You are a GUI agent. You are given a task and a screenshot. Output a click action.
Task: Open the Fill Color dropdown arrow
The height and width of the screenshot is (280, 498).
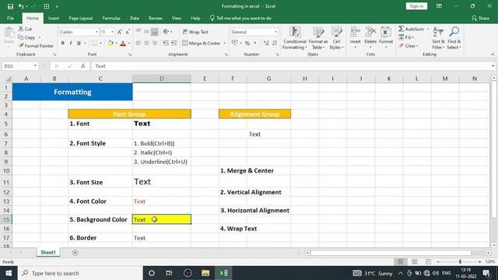click(116, 44)
